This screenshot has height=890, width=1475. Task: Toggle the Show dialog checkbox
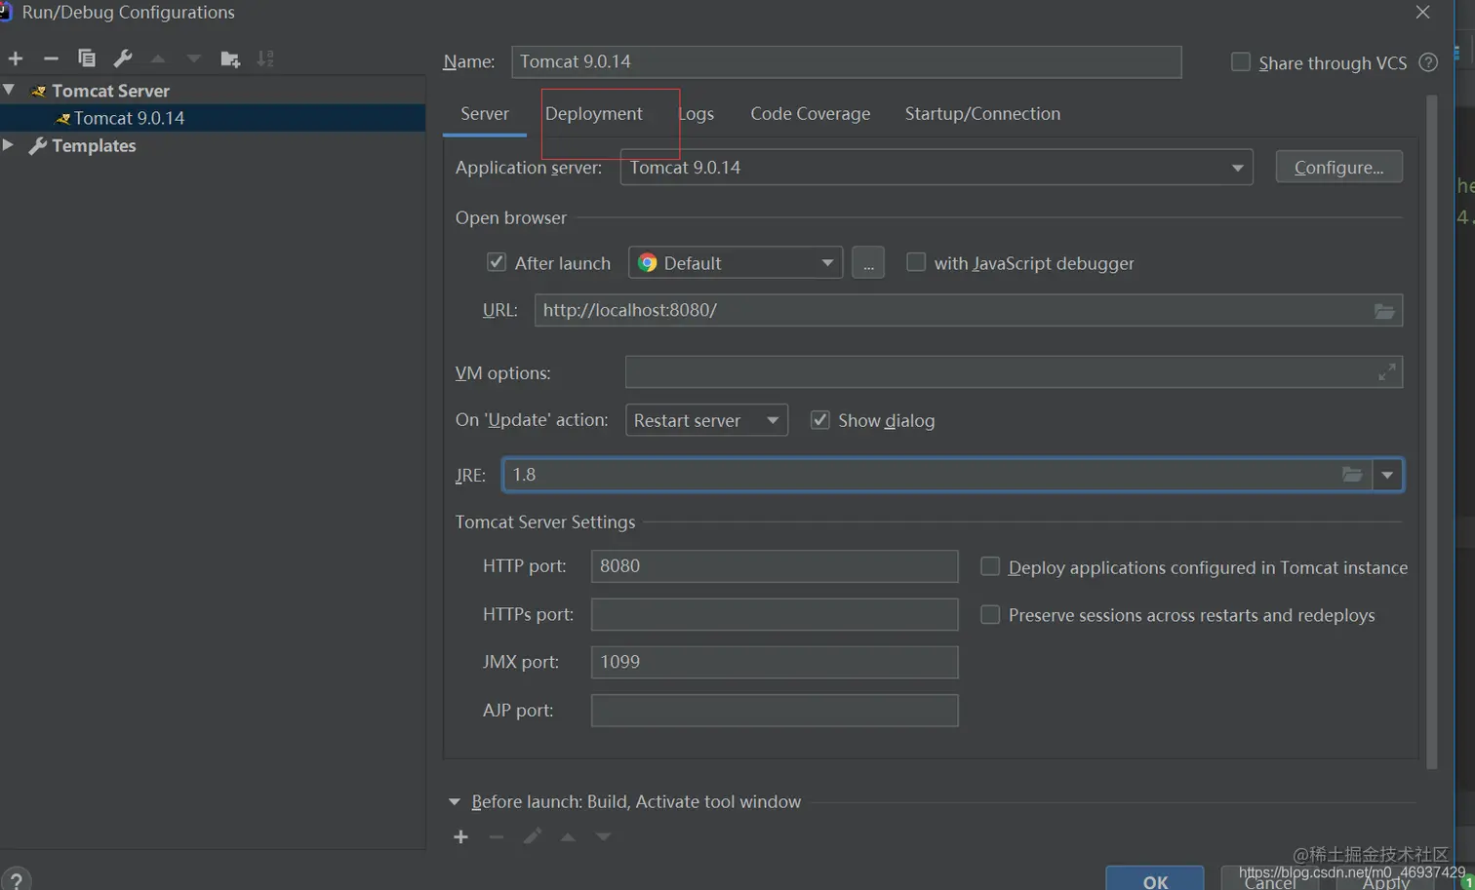(x=819, y=420)
